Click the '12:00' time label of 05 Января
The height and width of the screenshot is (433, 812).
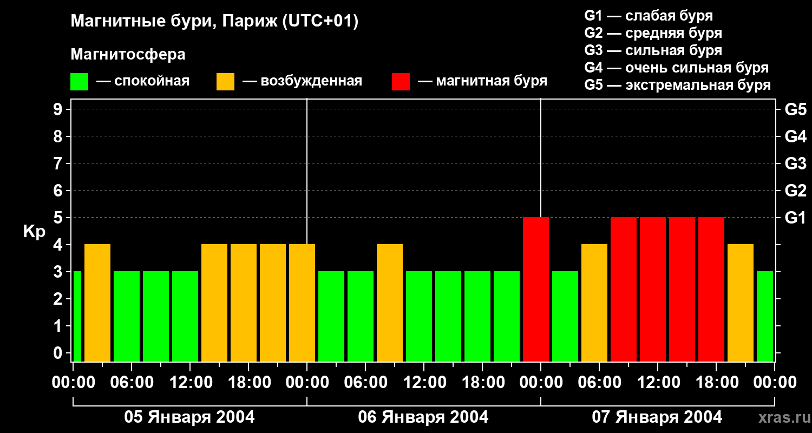coord(190,383)
